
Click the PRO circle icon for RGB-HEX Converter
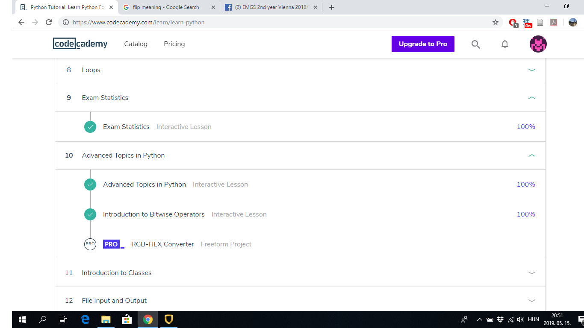pyautogui.click(x=90, y=244)
